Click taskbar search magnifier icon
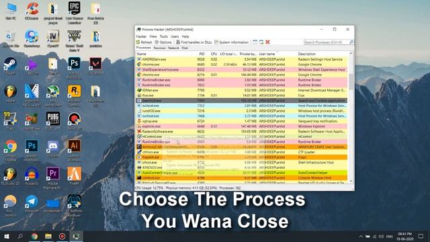The height and width of the screenshot is (242, 430). coord(20,236)
